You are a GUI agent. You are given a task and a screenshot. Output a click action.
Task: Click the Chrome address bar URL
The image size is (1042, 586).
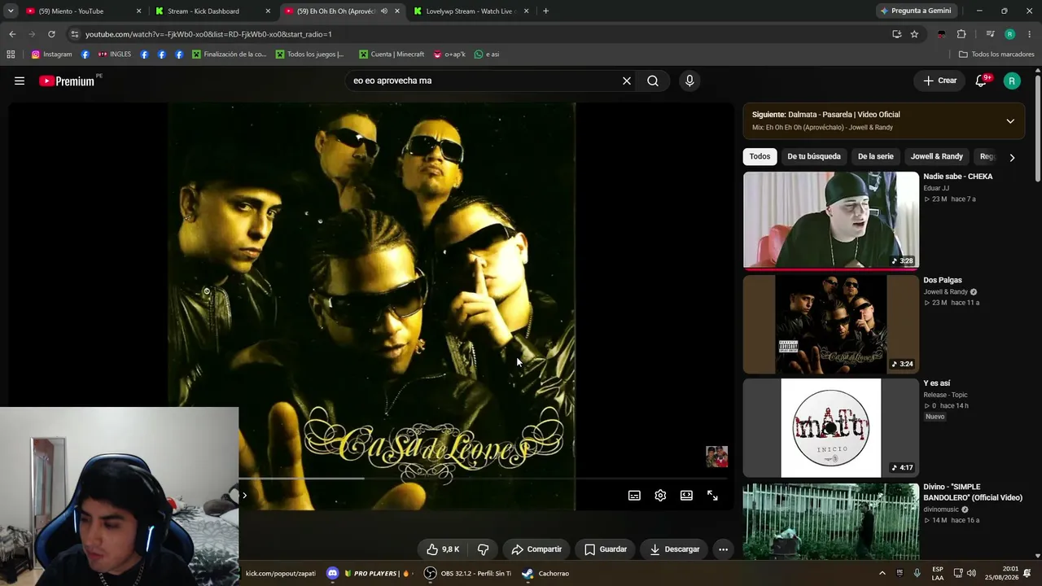point(208,34)
